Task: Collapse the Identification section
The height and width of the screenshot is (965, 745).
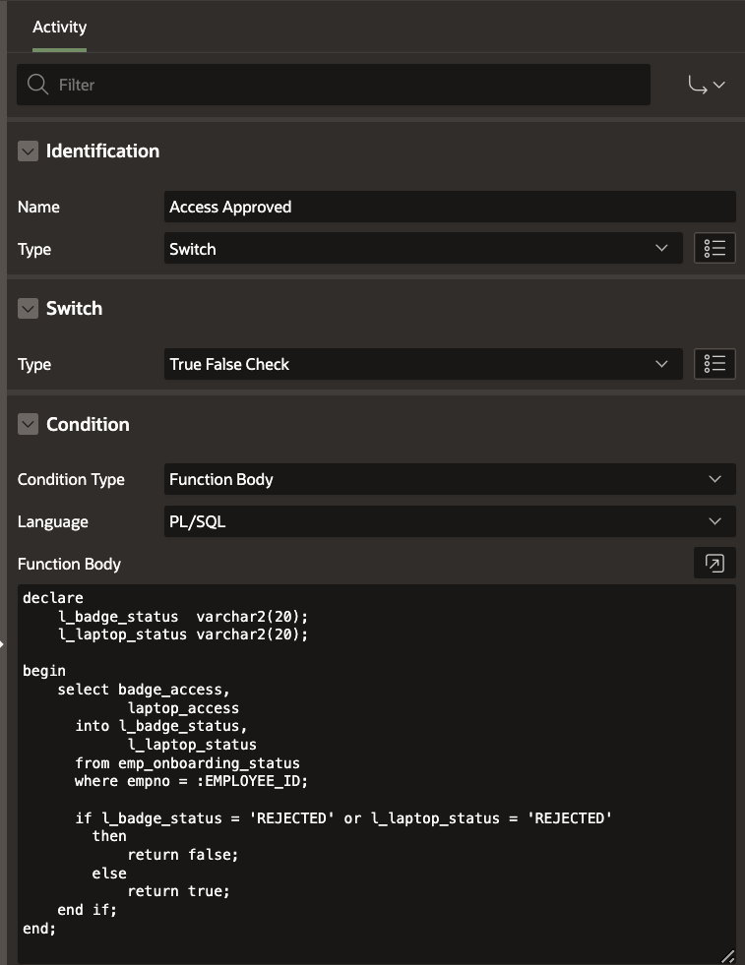Action: point(29,151)
